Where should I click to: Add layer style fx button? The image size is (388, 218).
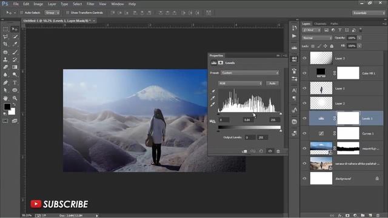(x=340, y=216)
